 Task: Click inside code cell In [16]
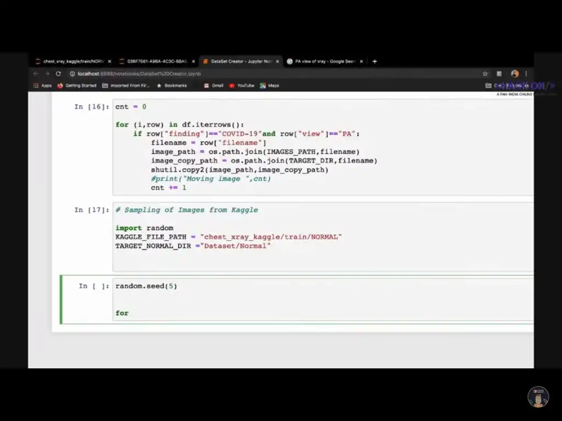coord(323,147)
